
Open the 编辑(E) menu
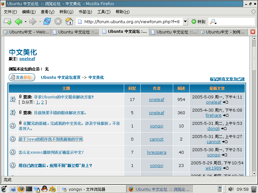pyautogui.click(x=29, y=12)
